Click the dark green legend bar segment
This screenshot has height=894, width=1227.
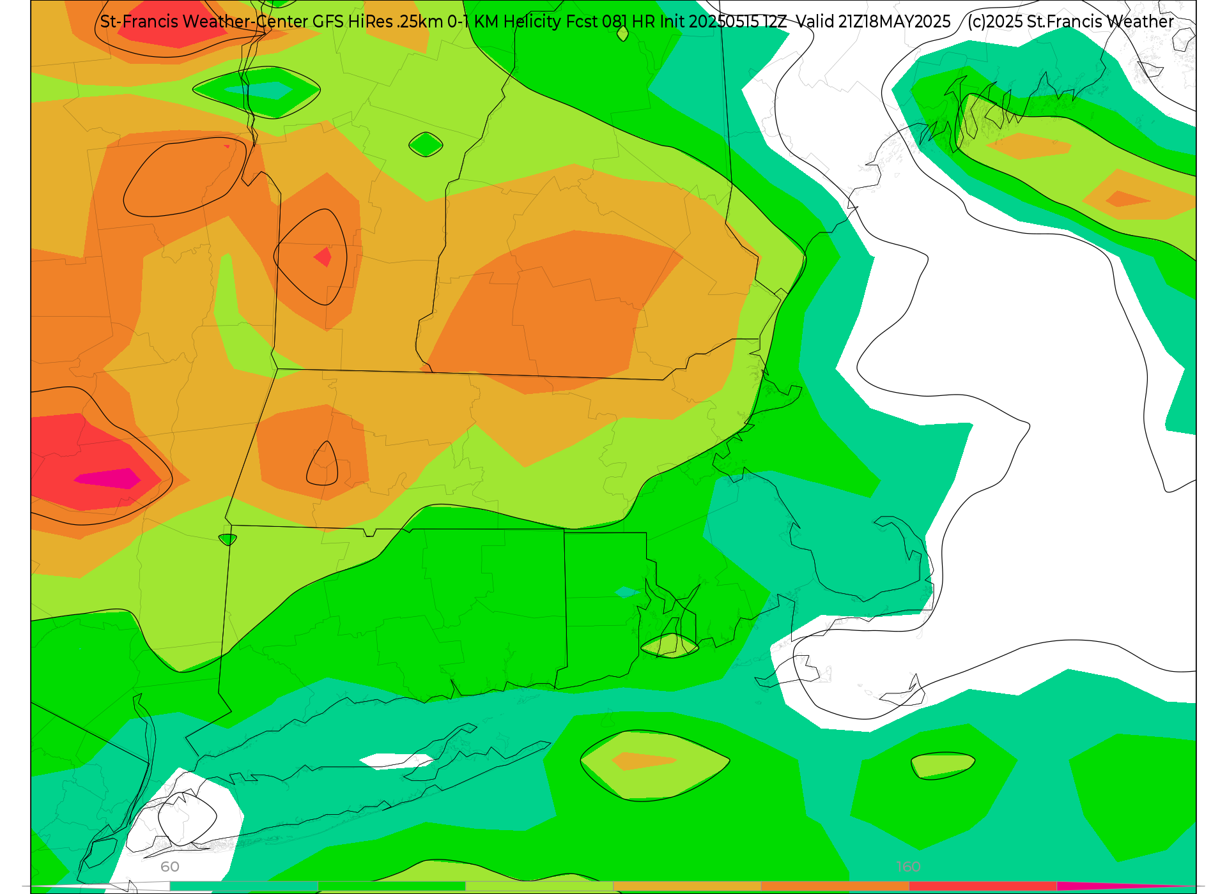click(392, 886)
